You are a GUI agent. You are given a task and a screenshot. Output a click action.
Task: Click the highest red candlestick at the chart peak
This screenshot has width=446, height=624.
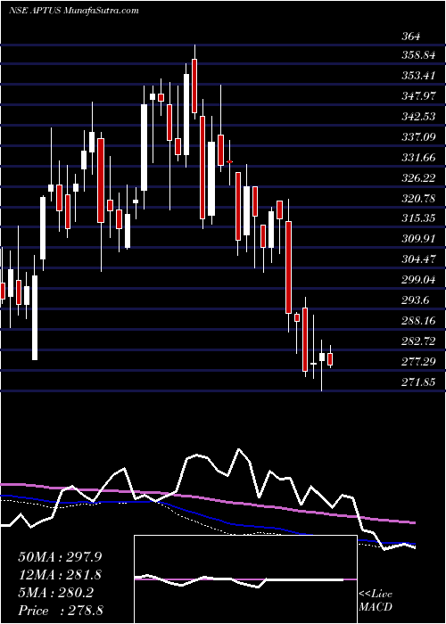coord(194,86)
